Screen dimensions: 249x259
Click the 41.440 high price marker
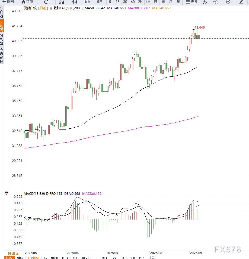pos(199,27)
